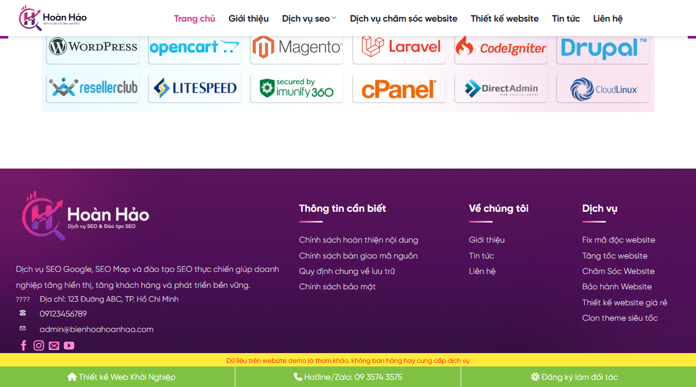Image resolution: width=696 pixels, height=387 pixels.
Task: Open Dịch vụ chăm sóc website menu
Action: pos(404,19)
